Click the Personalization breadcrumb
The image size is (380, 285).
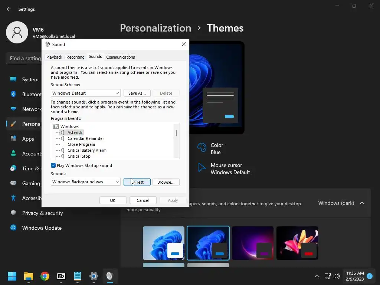(155, 28)
